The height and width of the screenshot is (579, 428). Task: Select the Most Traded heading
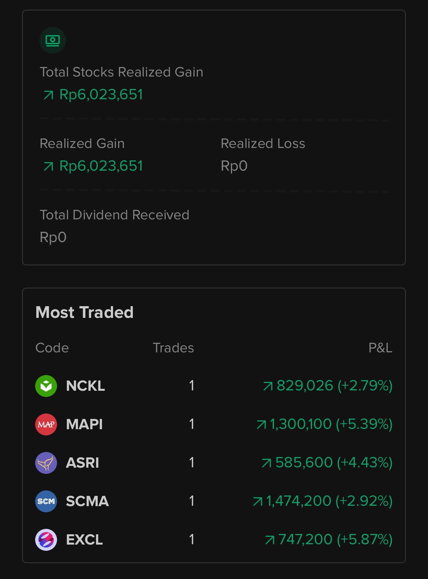(85, 312)
